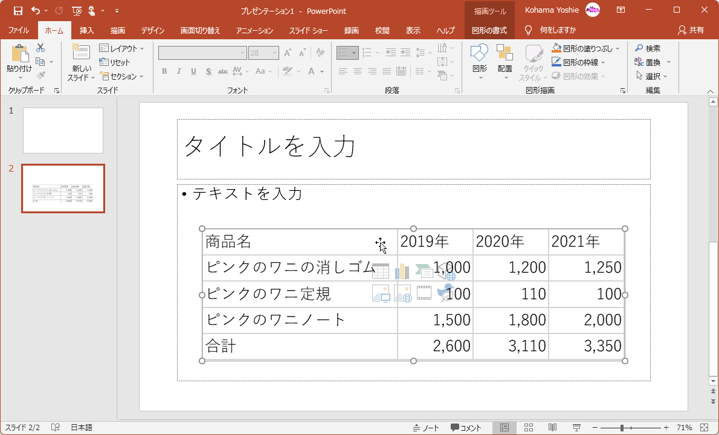Switch to the 校閲 tab
The image size is (719, 435).
[382, 30]
